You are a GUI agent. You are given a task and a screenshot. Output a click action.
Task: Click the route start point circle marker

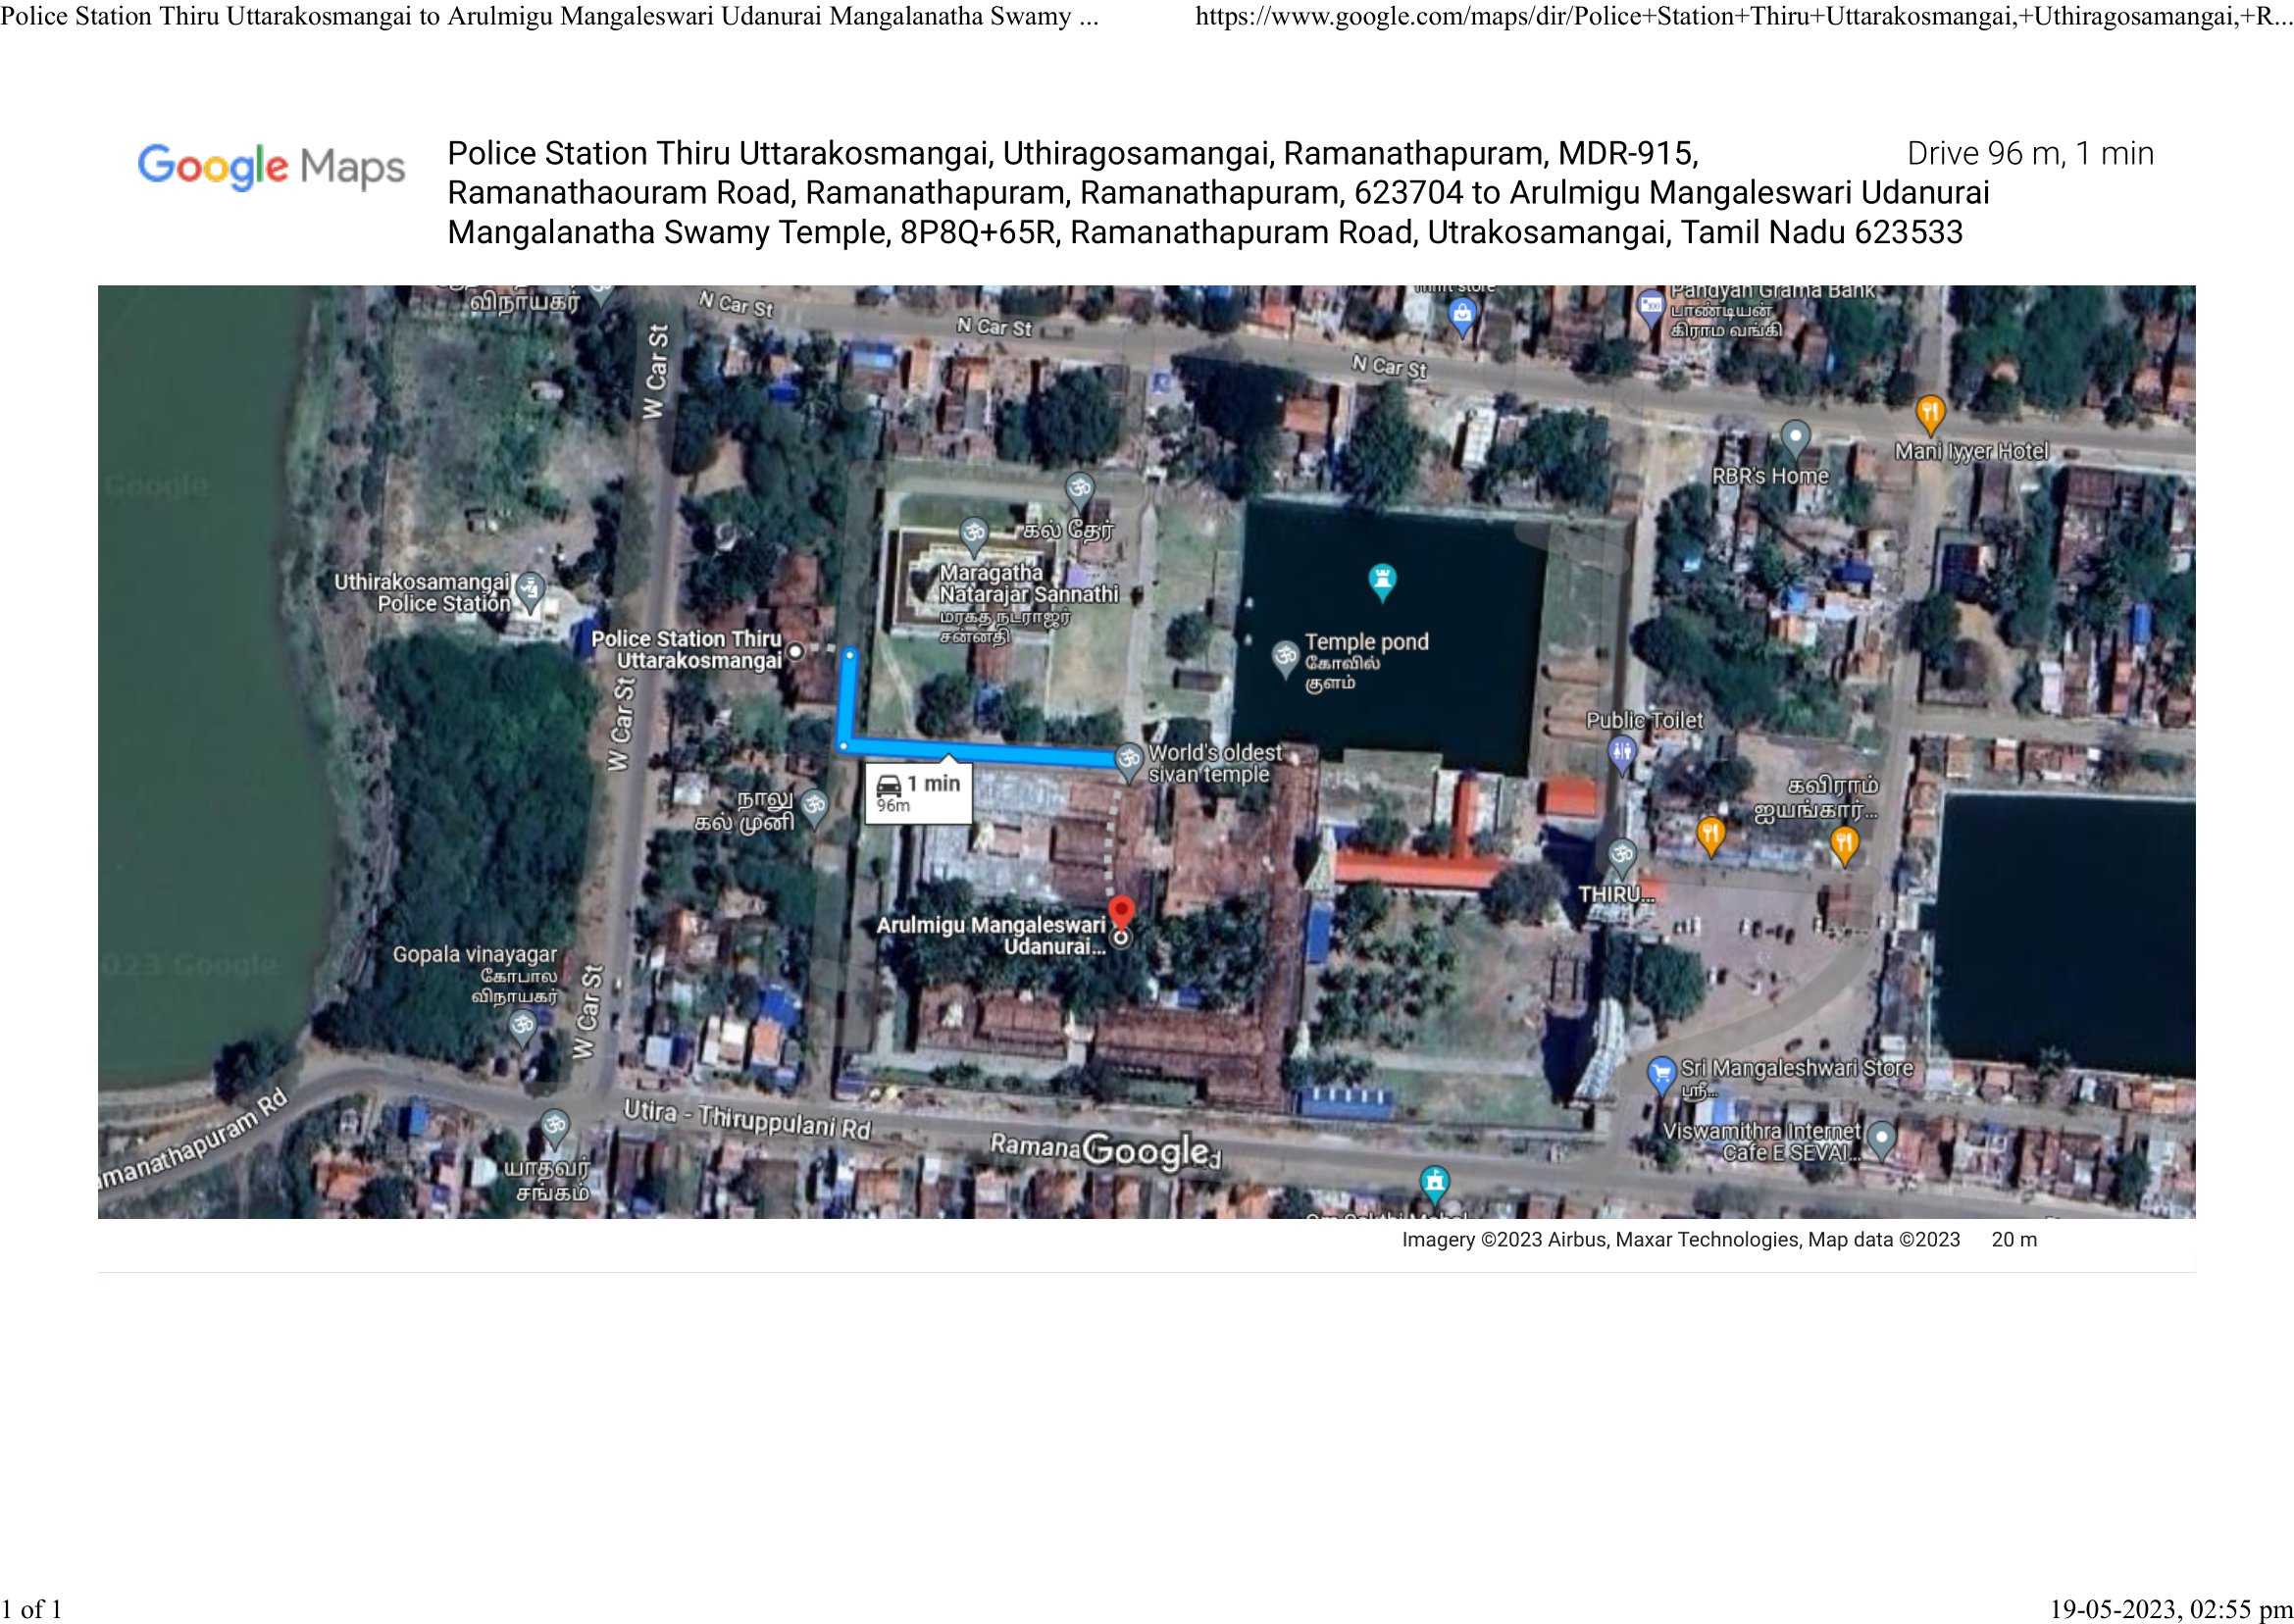[x=795, y=652]
